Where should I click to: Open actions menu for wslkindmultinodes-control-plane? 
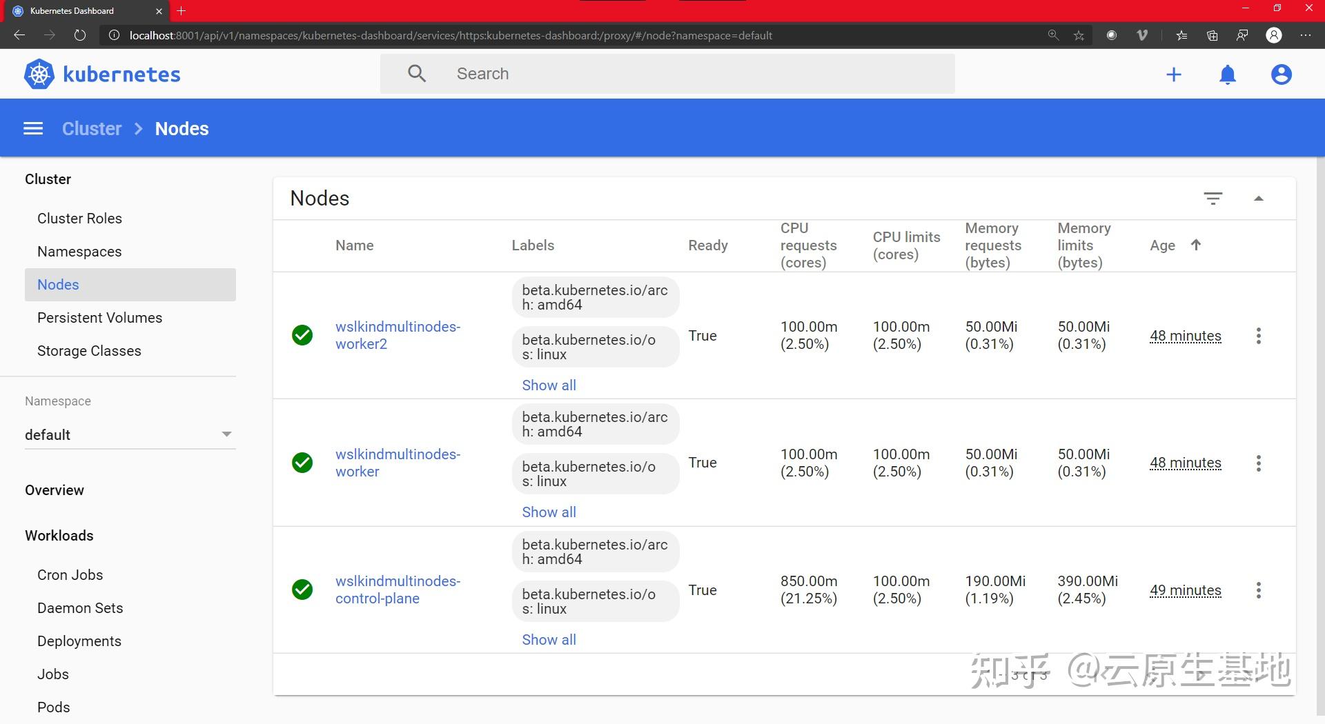(1259, 590)
